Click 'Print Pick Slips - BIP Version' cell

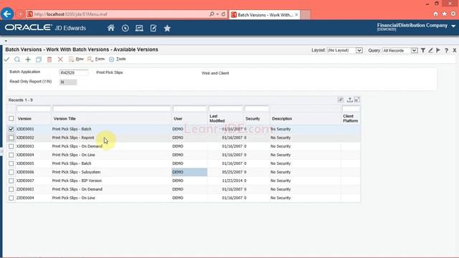[x=77, y=181]
